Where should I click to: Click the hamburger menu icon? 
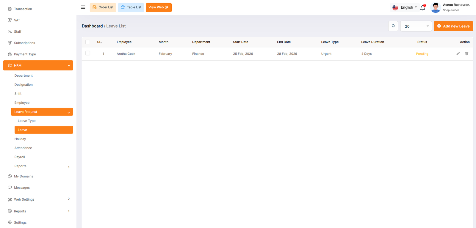pyautogui.click(x=83, y=7)
